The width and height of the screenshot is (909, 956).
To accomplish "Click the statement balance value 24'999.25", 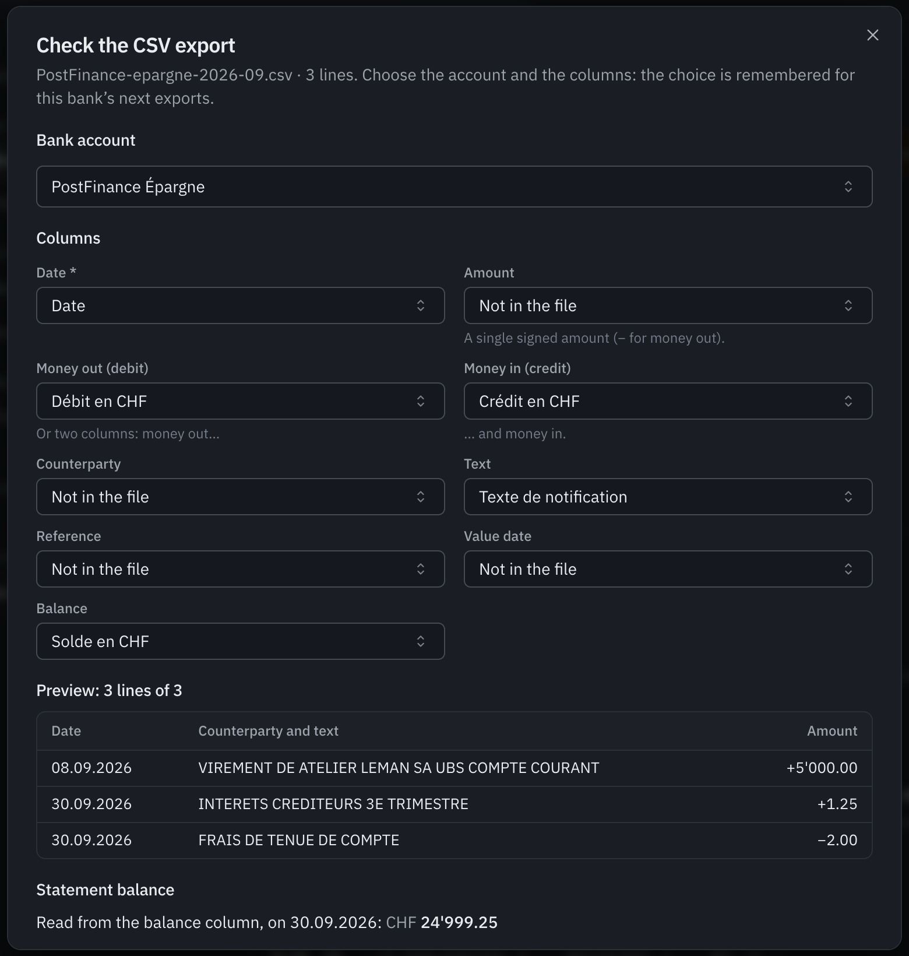I will [x=459, y=922].
